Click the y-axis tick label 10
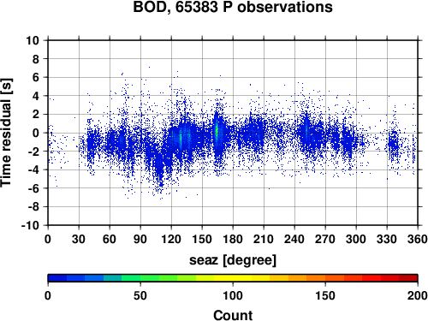The width and height of the screenshot is (428, 321). tap(33, 40)
